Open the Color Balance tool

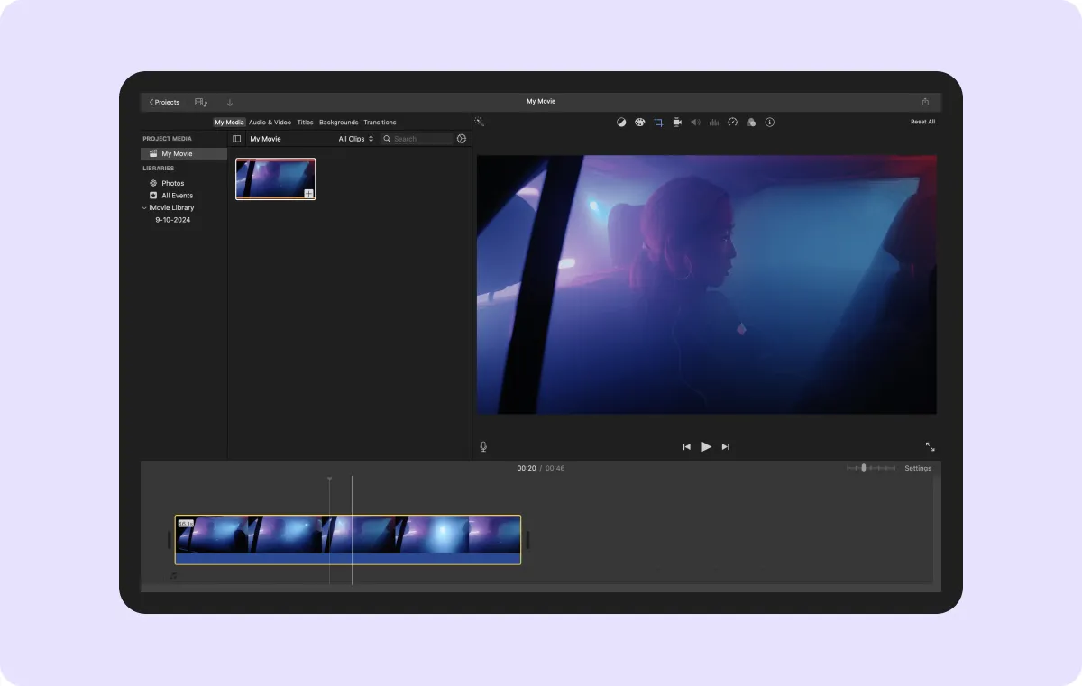coord(621,122)
